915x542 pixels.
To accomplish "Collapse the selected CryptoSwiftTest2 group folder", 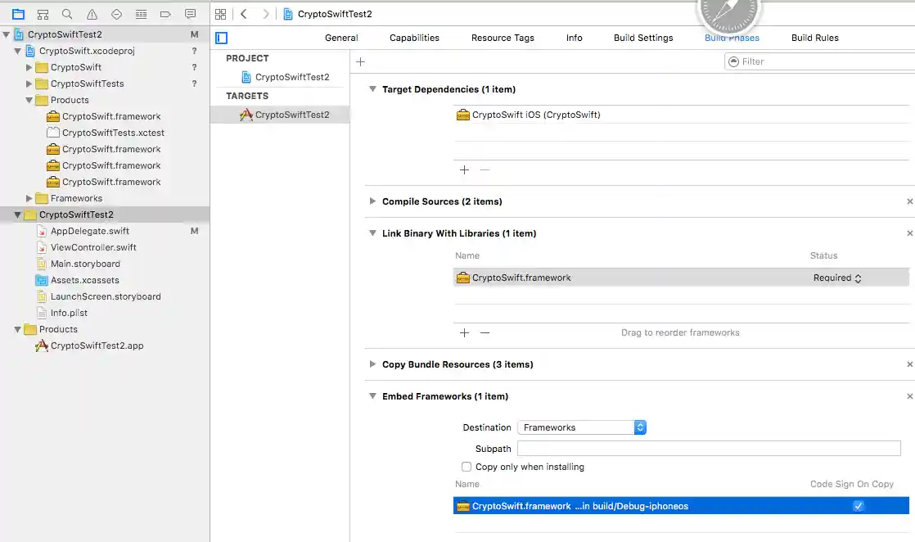I will (x=17, y=215).
